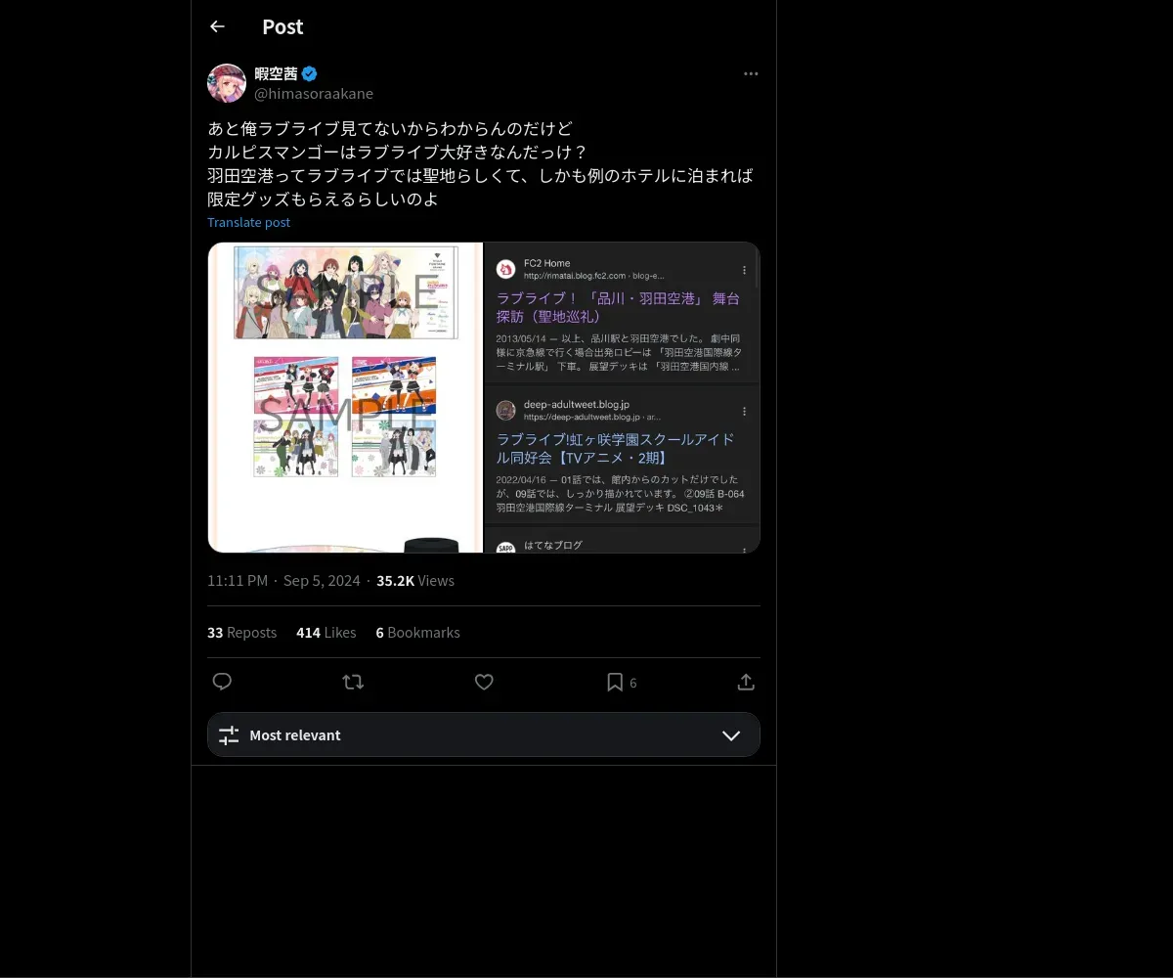Open the search results screenshot image
Image resolution: width=1173 pixels, height=978 pixels.
coord(623,397)
